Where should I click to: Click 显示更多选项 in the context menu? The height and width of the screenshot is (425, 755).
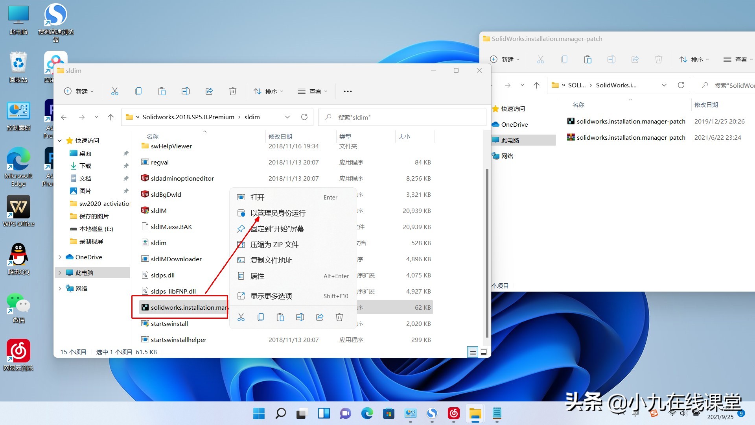pos(272,296)
